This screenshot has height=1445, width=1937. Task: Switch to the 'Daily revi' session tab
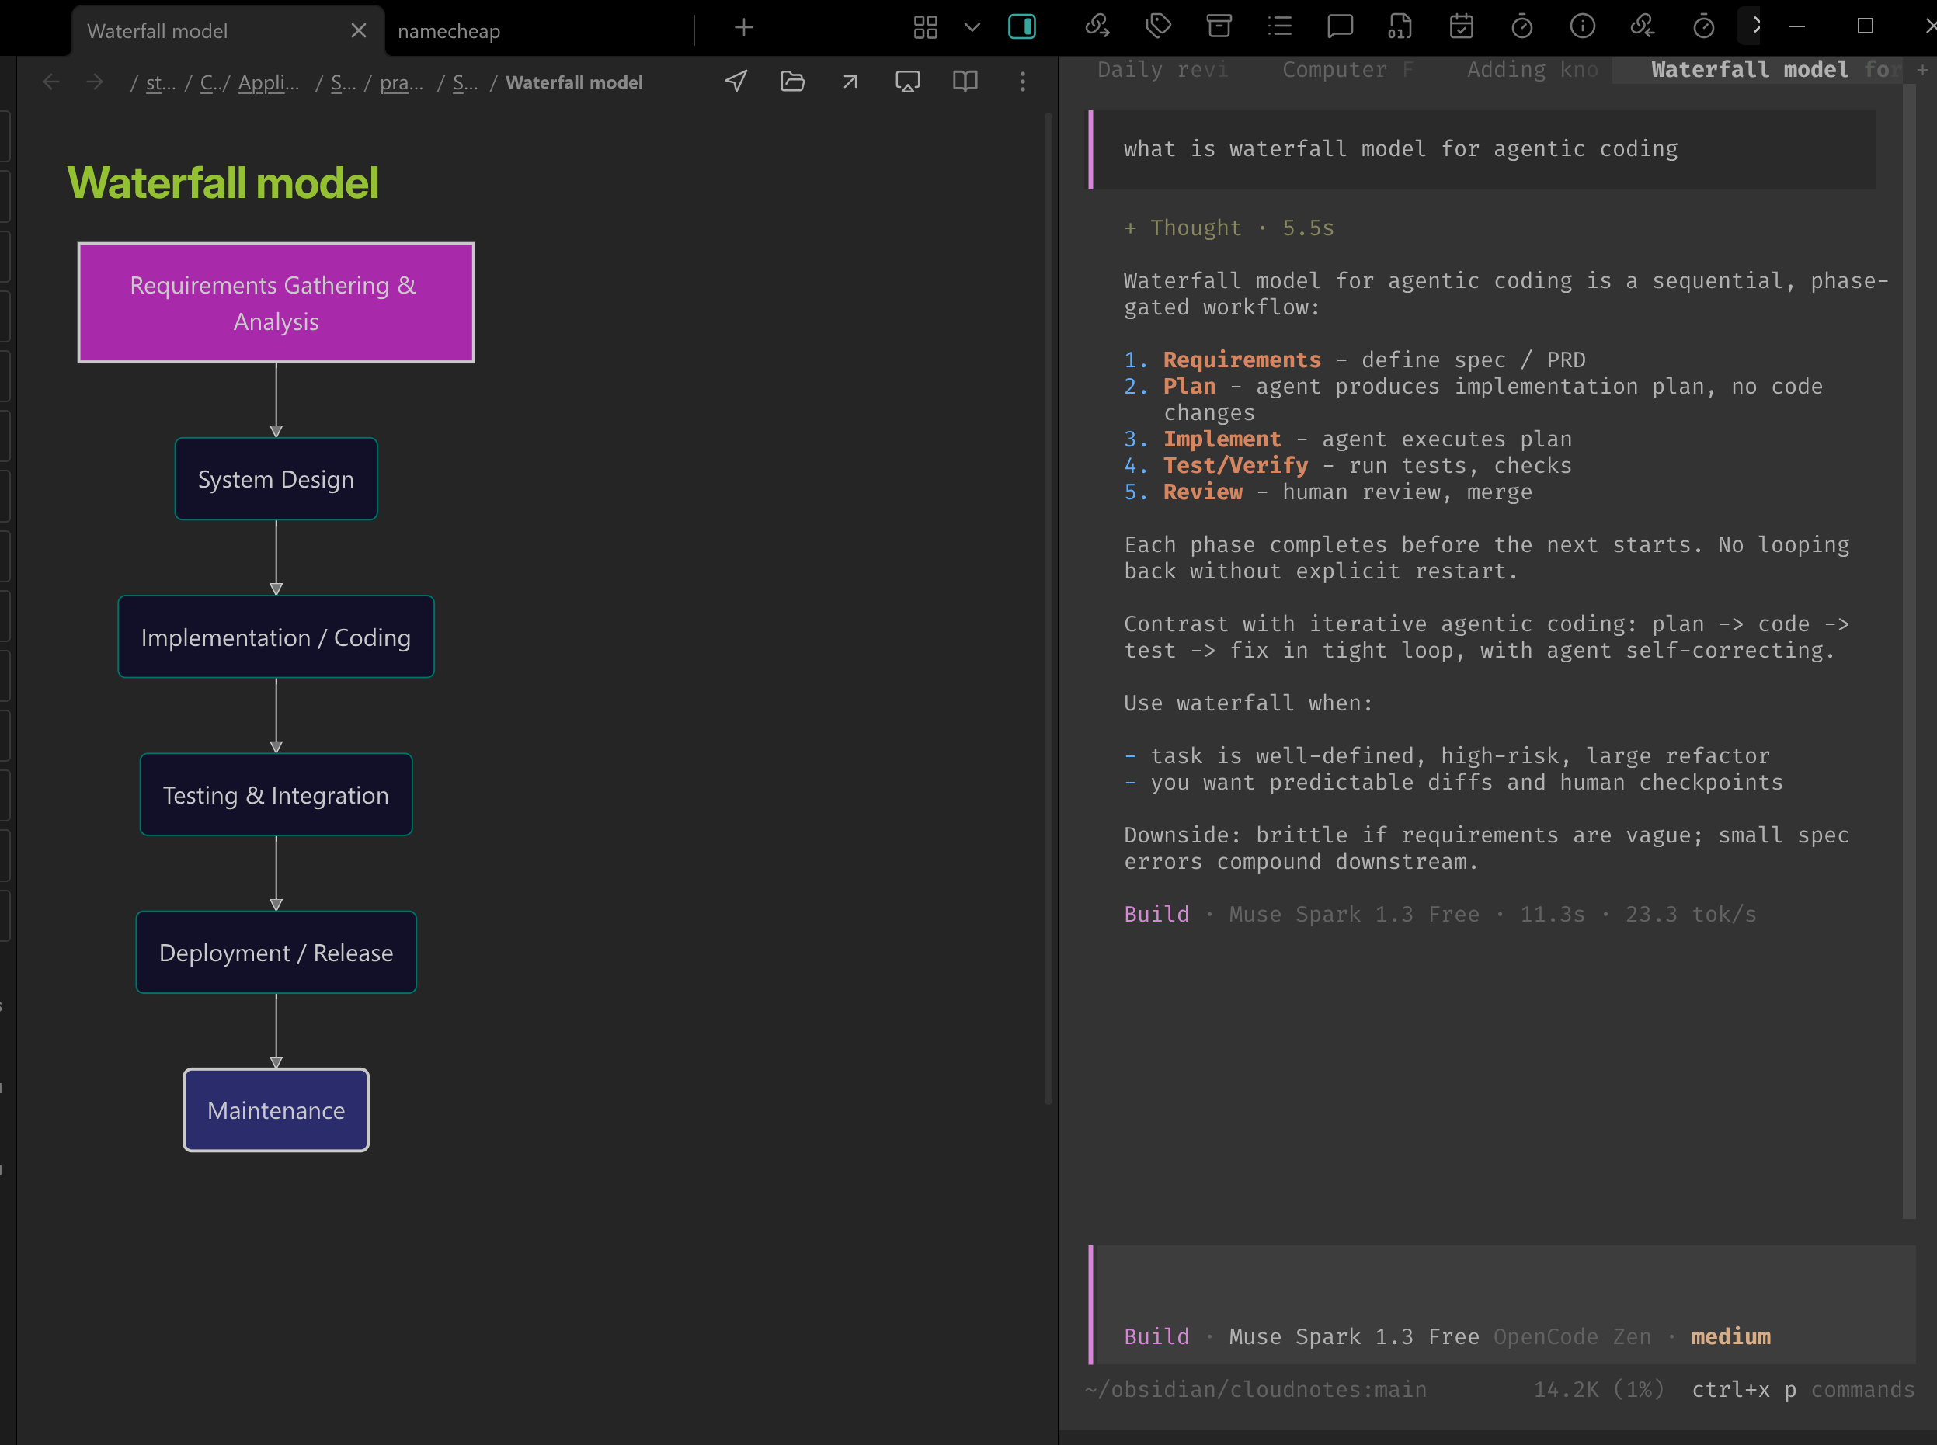coord(1162,69)
